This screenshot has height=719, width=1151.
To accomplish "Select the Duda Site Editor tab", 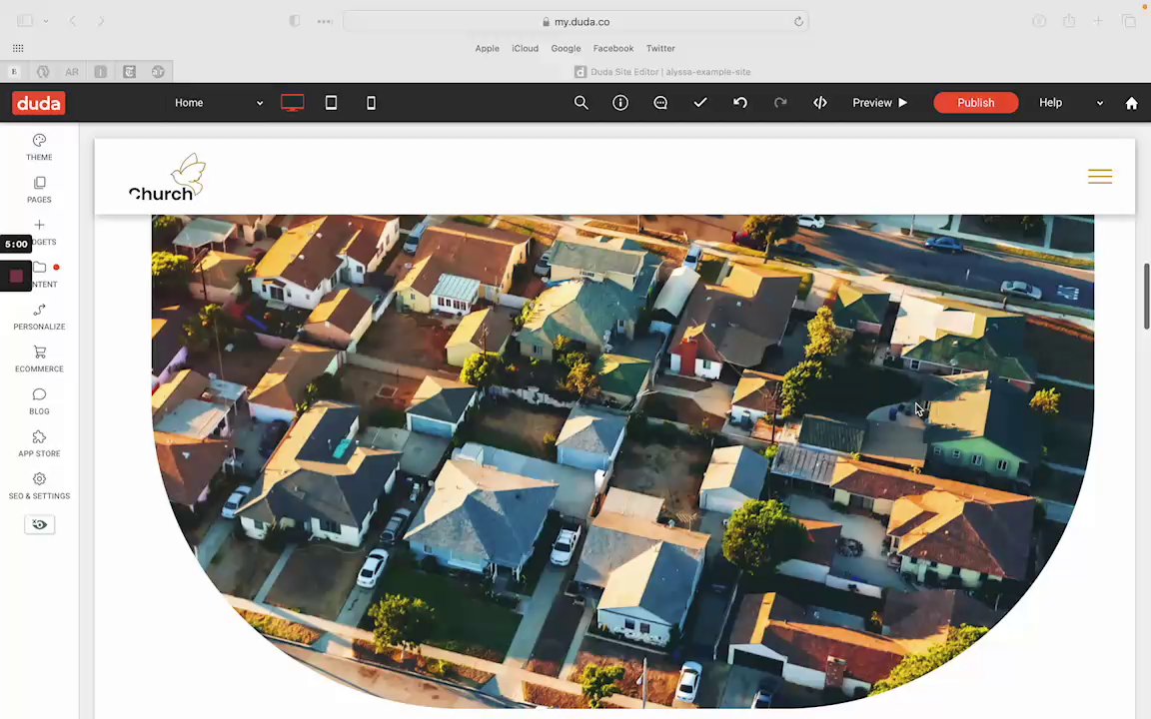I will coord(662,72).
